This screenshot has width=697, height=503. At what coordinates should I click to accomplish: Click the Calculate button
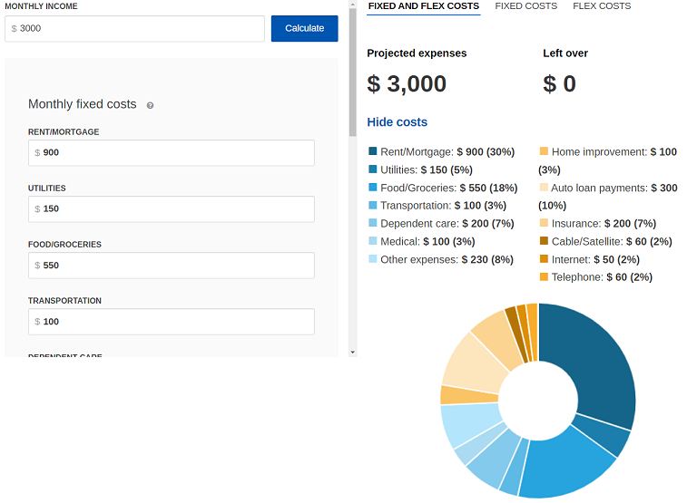[305, 28]
